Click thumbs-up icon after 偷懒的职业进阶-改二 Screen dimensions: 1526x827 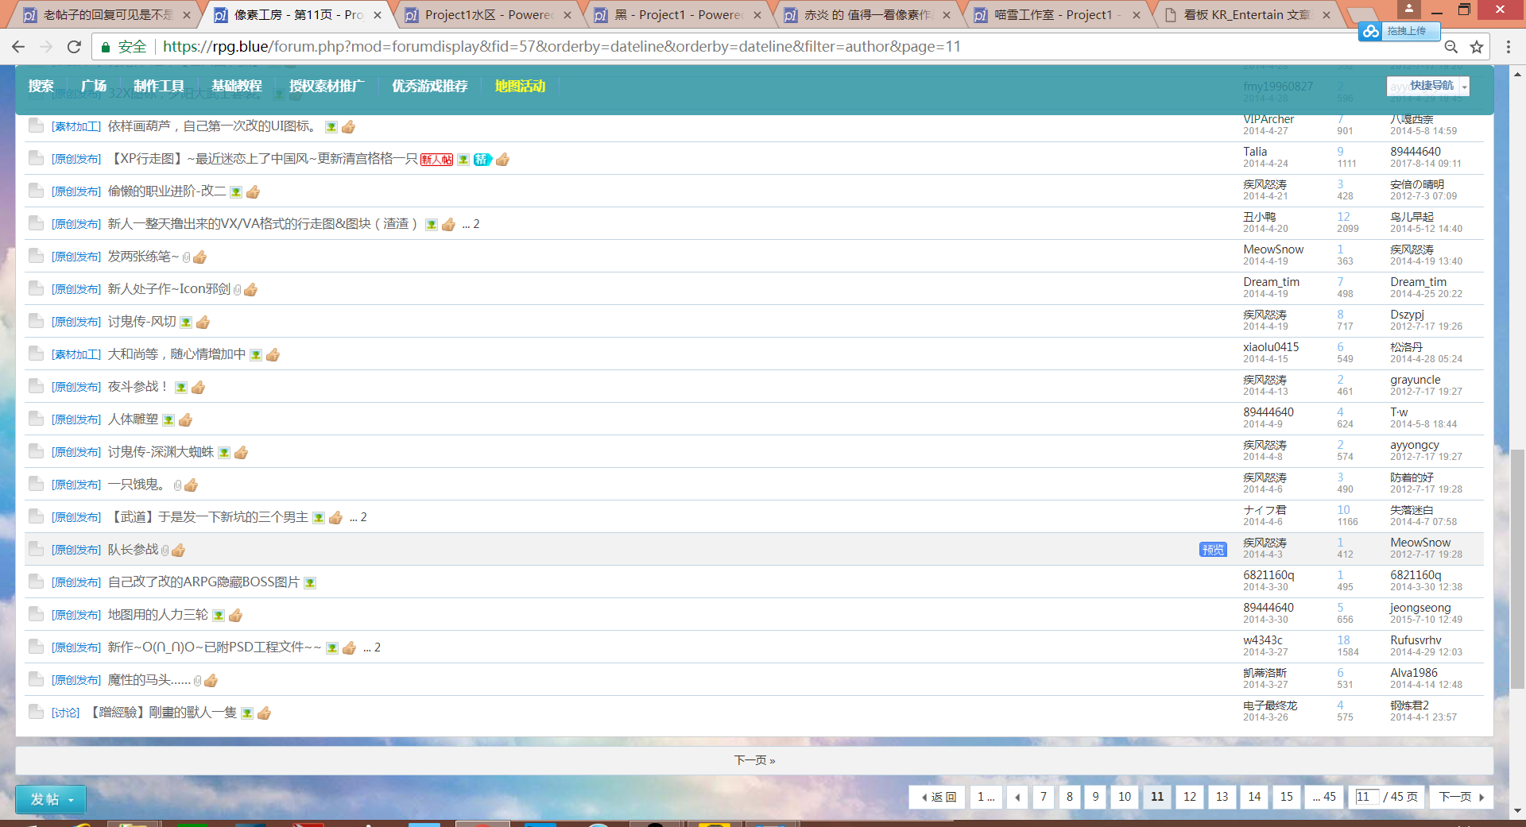click(253, 191)
